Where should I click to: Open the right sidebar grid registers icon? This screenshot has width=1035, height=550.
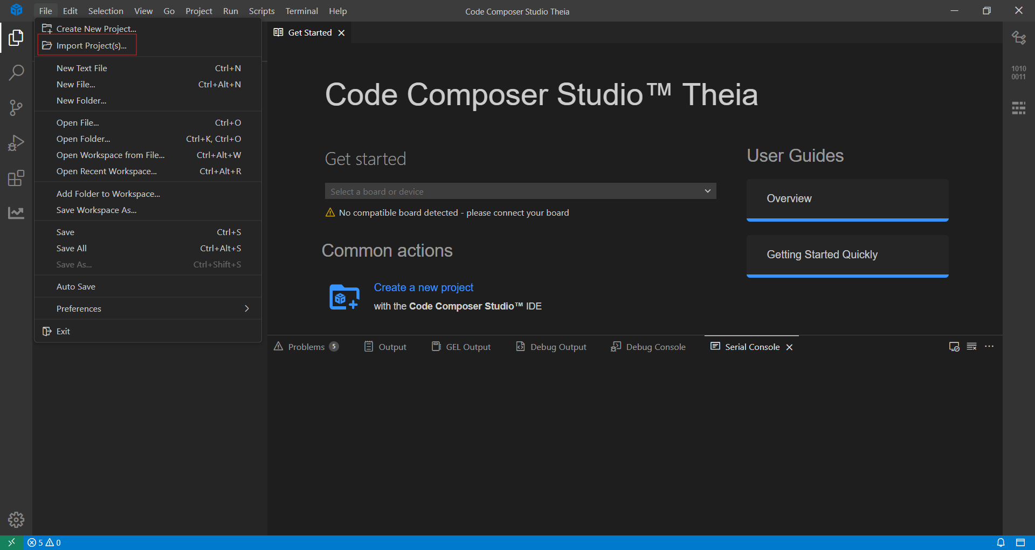click(x=1019, y=108)
